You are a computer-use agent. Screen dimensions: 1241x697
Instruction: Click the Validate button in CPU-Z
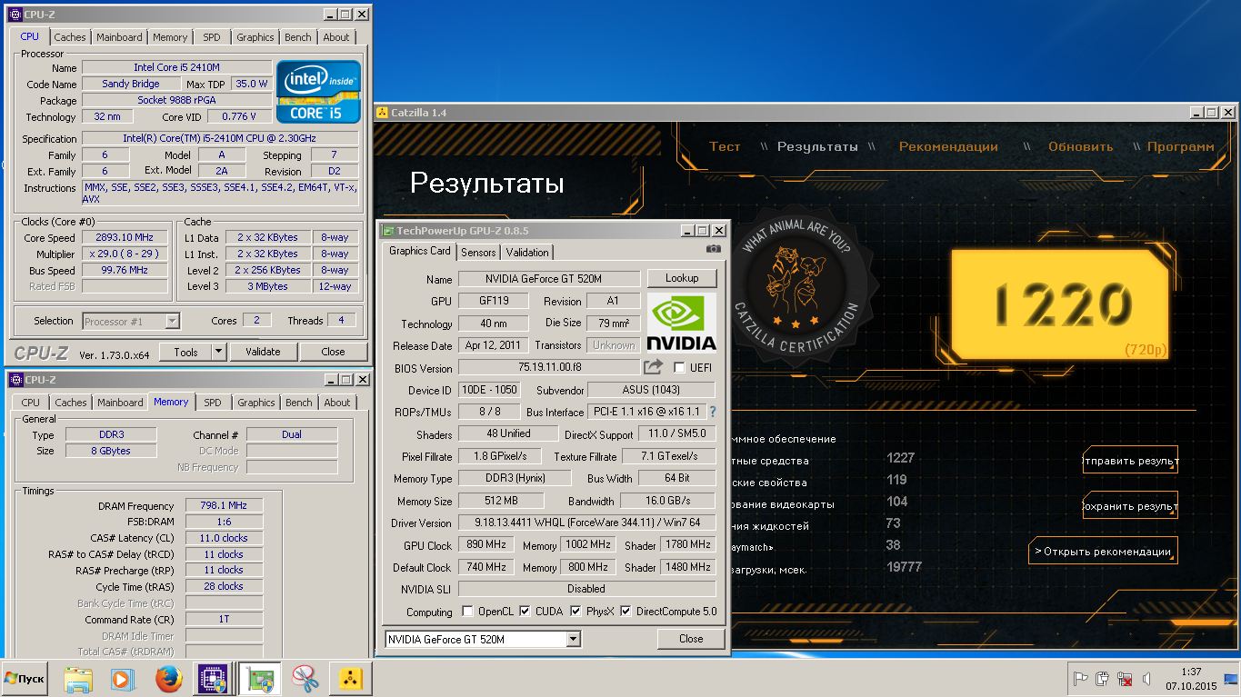[263, 352]
